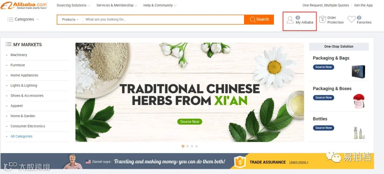Viewport: 384px width, 174px height.
Task: Open the Order Protection shield icon
Action: pyautogui.click(x=323, y=20)
